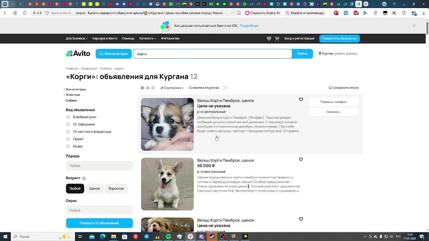Screen dimensions: 429x241
Task: Check the 'В добрые руки' checkbox
Action: pos(68,117)
